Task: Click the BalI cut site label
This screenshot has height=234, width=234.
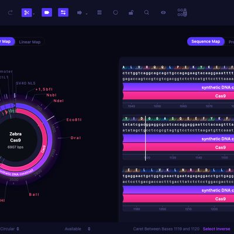Action: pyautogui.click(x=34, y=194)
